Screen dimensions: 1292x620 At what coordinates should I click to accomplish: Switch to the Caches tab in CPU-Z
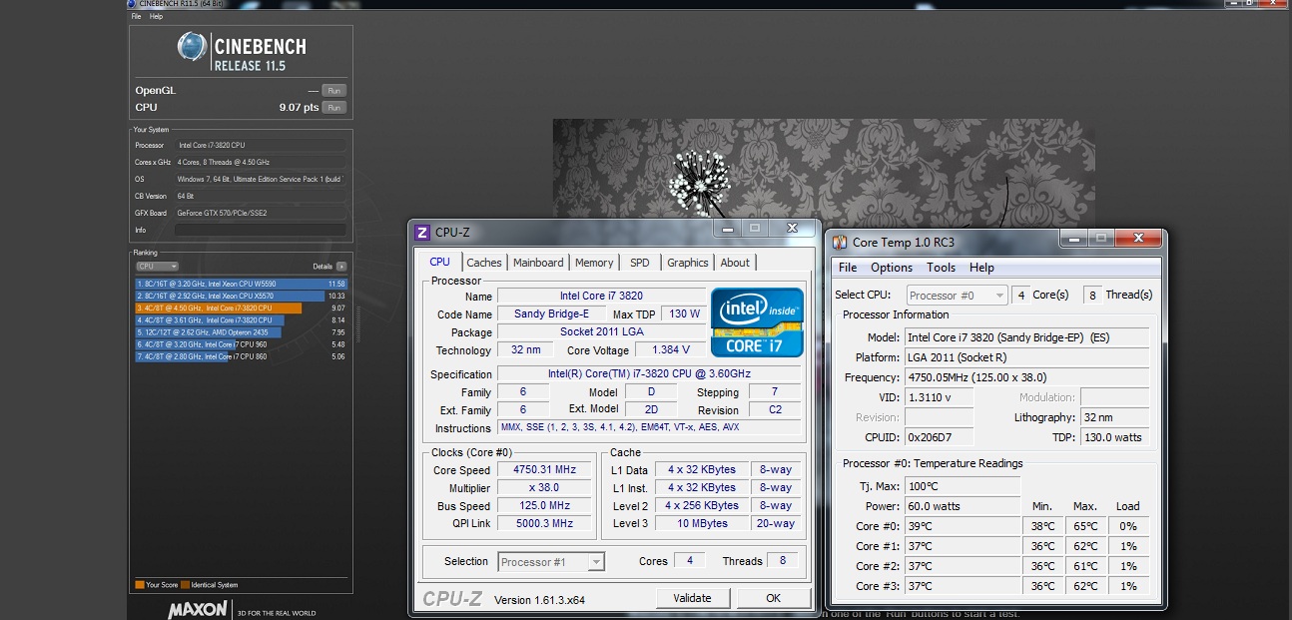tap(484, 263)
